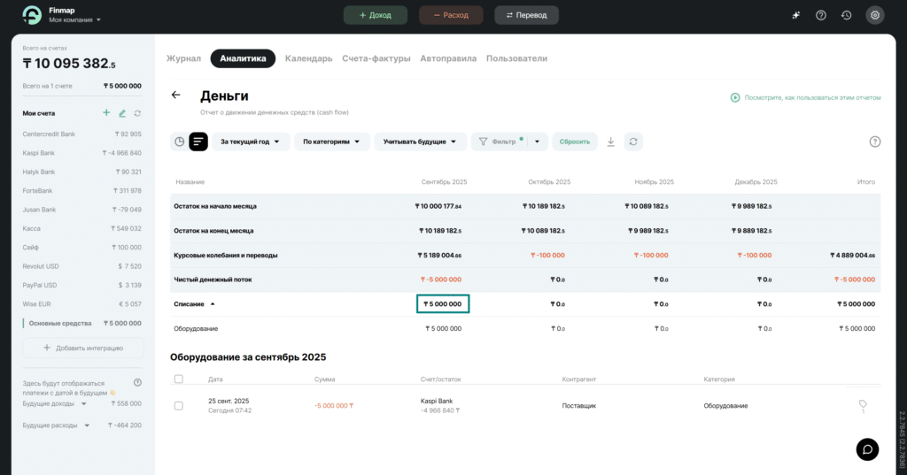
Task: Open the За текущий год period dropdown
Action: point(250,142)
